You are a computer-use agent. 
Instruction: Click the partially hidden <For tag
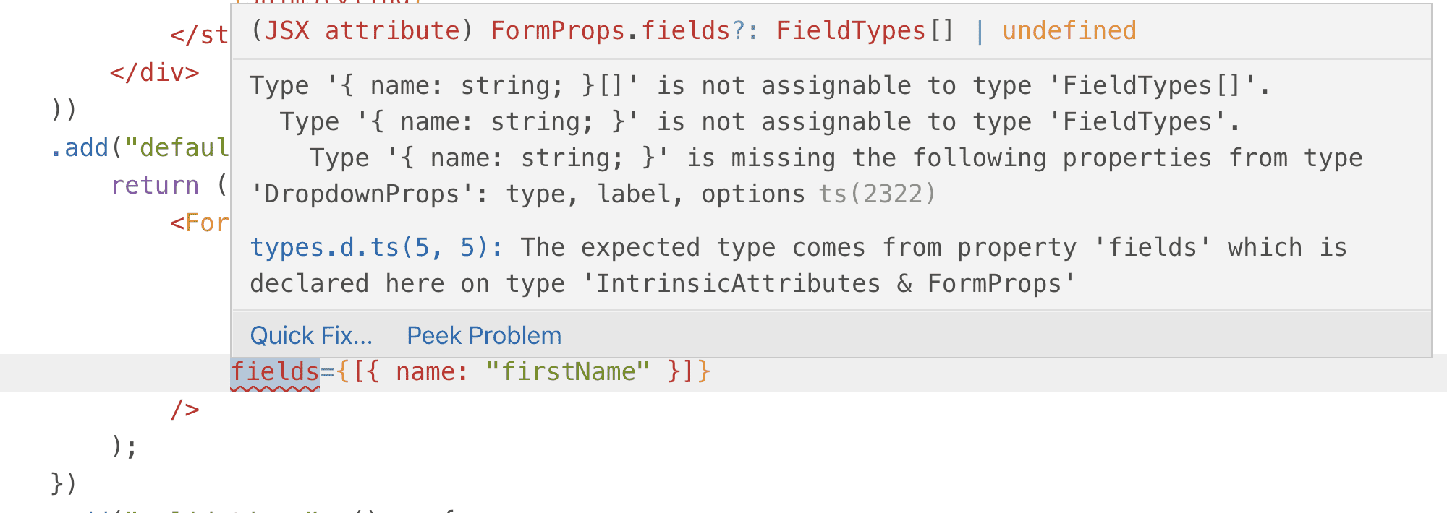tap(199, 223)
